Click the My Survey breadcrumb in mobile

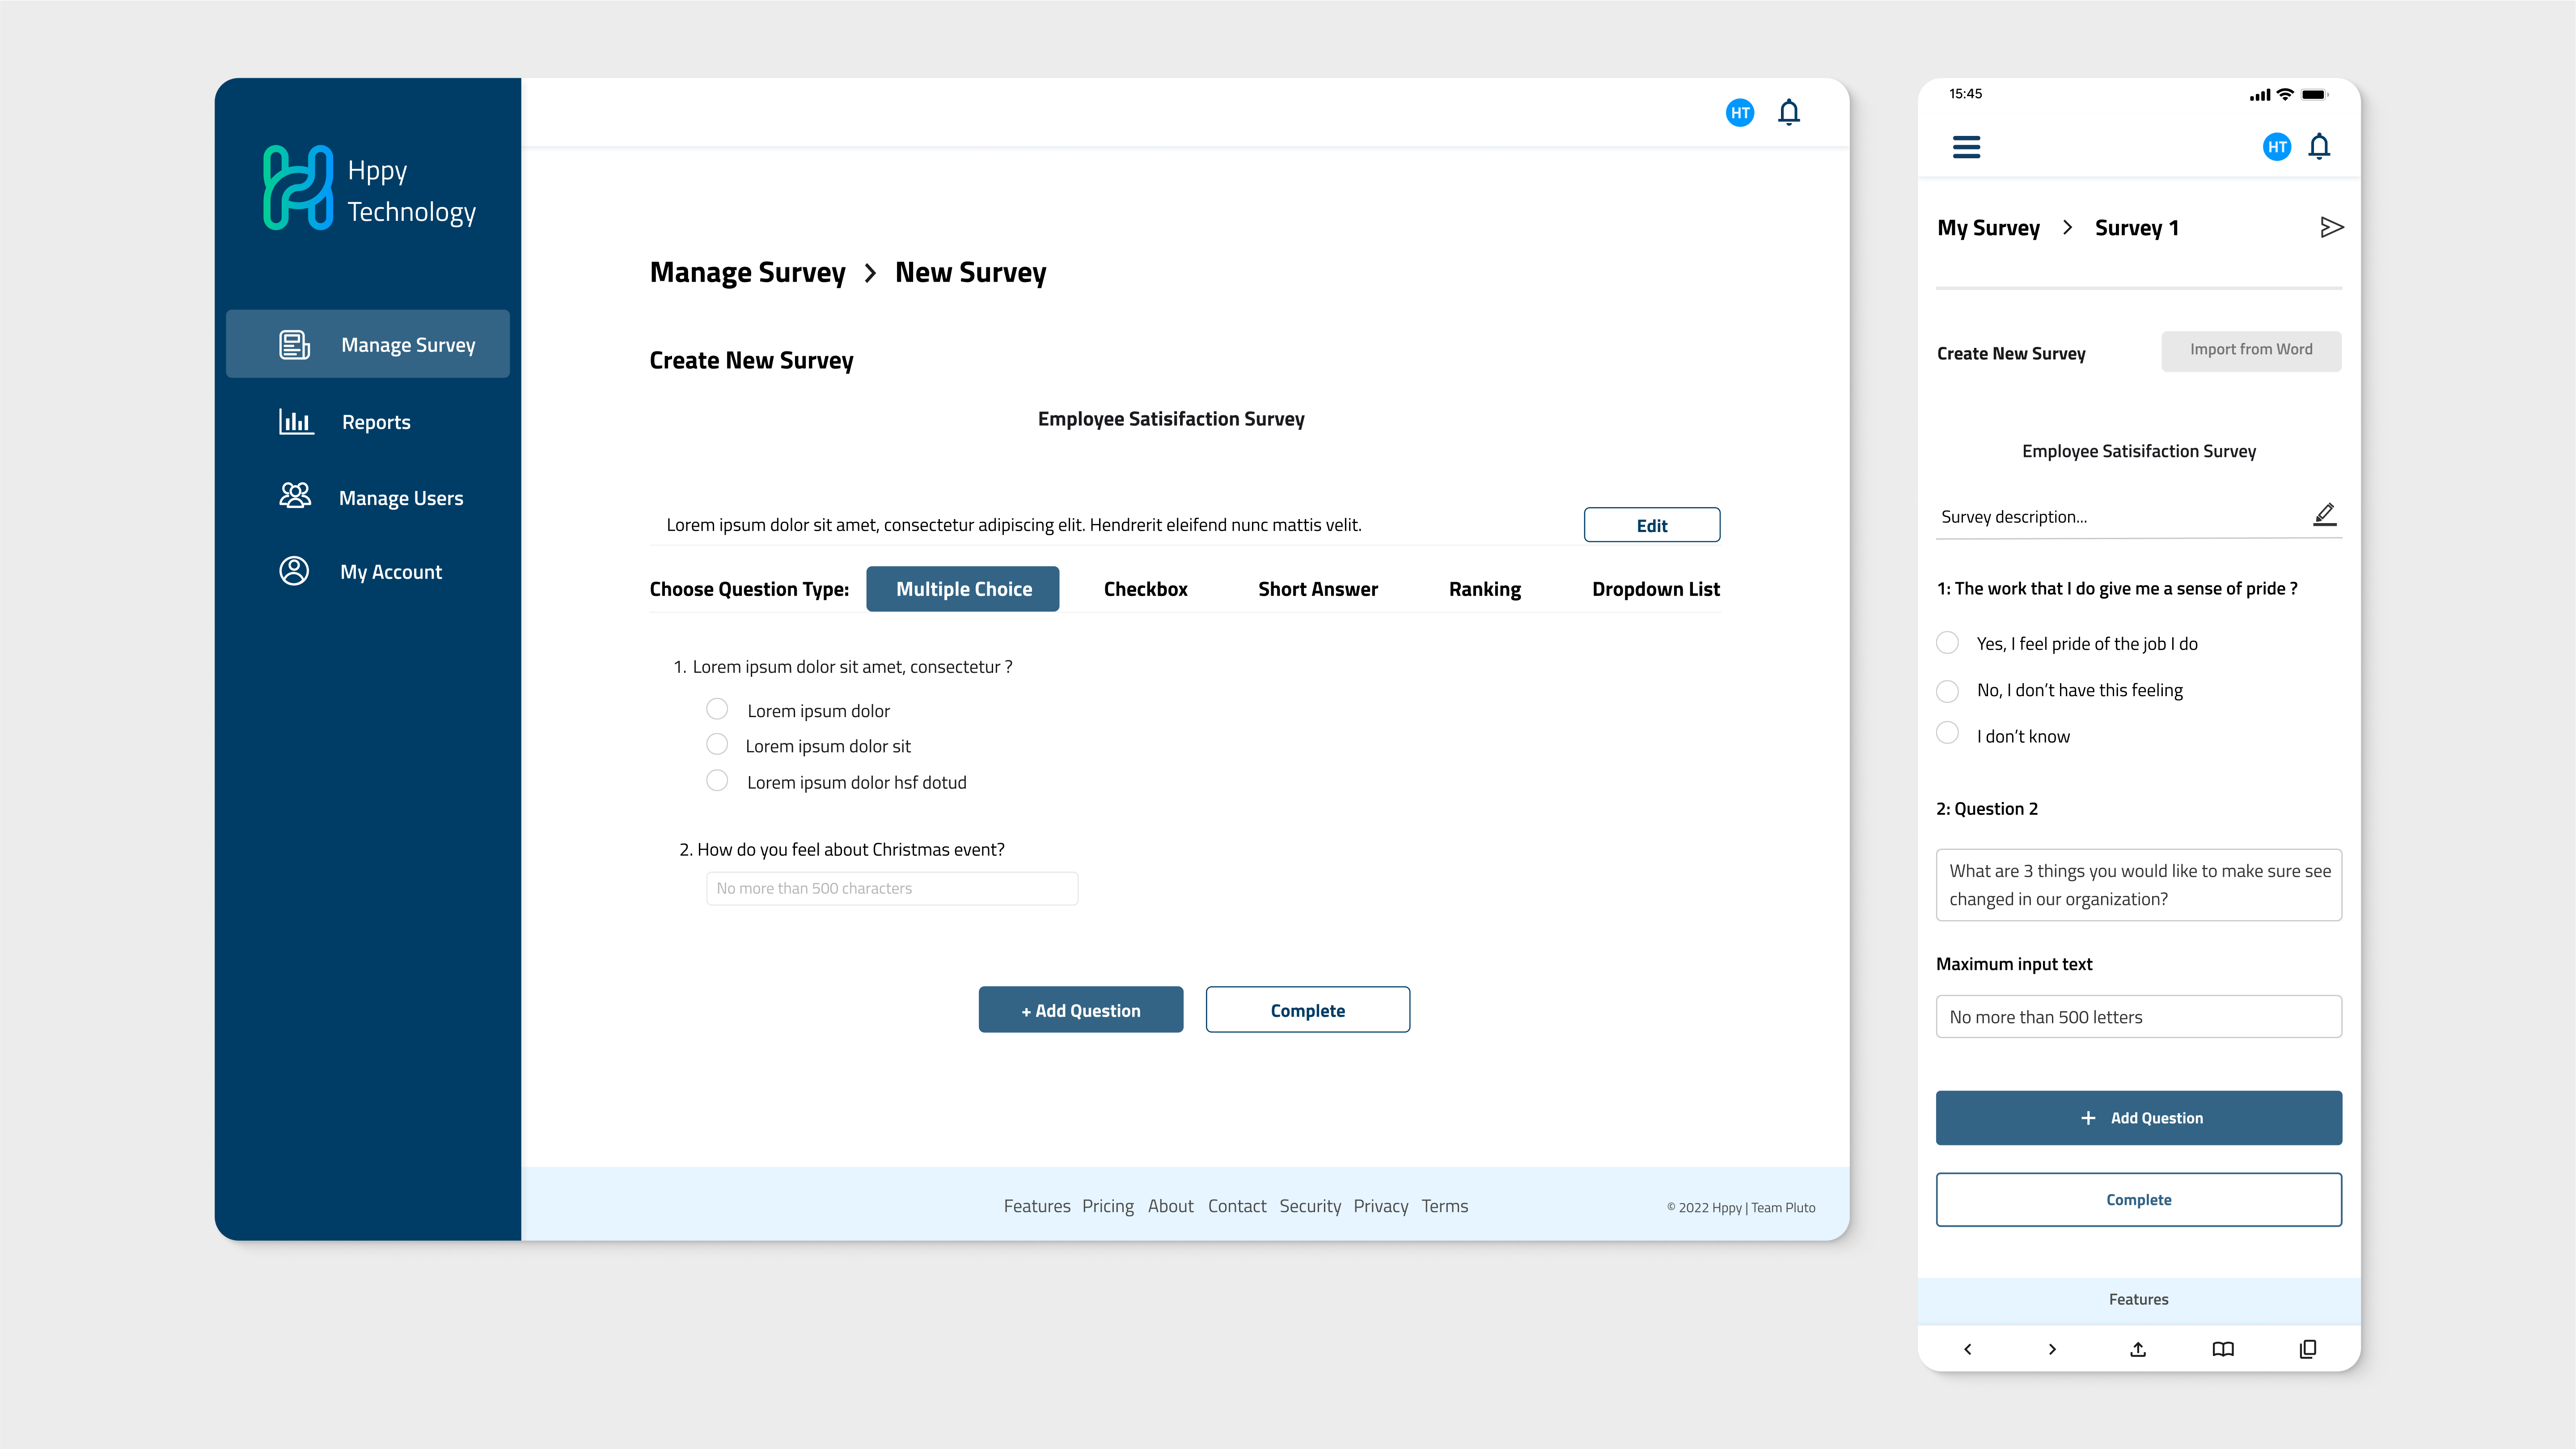[1988, 228]
